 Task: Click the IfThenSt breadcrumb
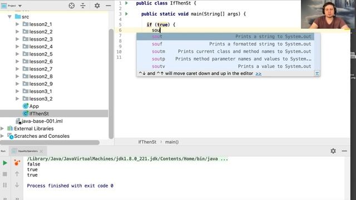coord(147,142)
